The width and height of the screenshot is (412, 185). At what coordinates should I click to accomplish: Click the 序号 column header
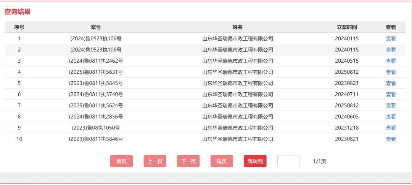[x=19, y=27]
